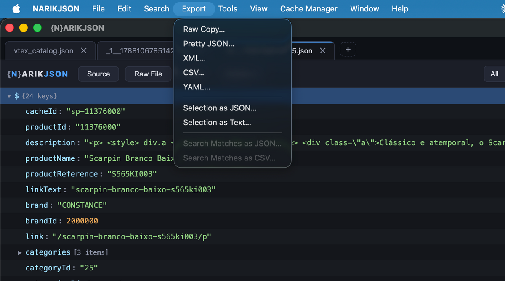Open the NARIKJSON app menu
This screenshot has height=281, width=505.
click(x=57, y=8)
